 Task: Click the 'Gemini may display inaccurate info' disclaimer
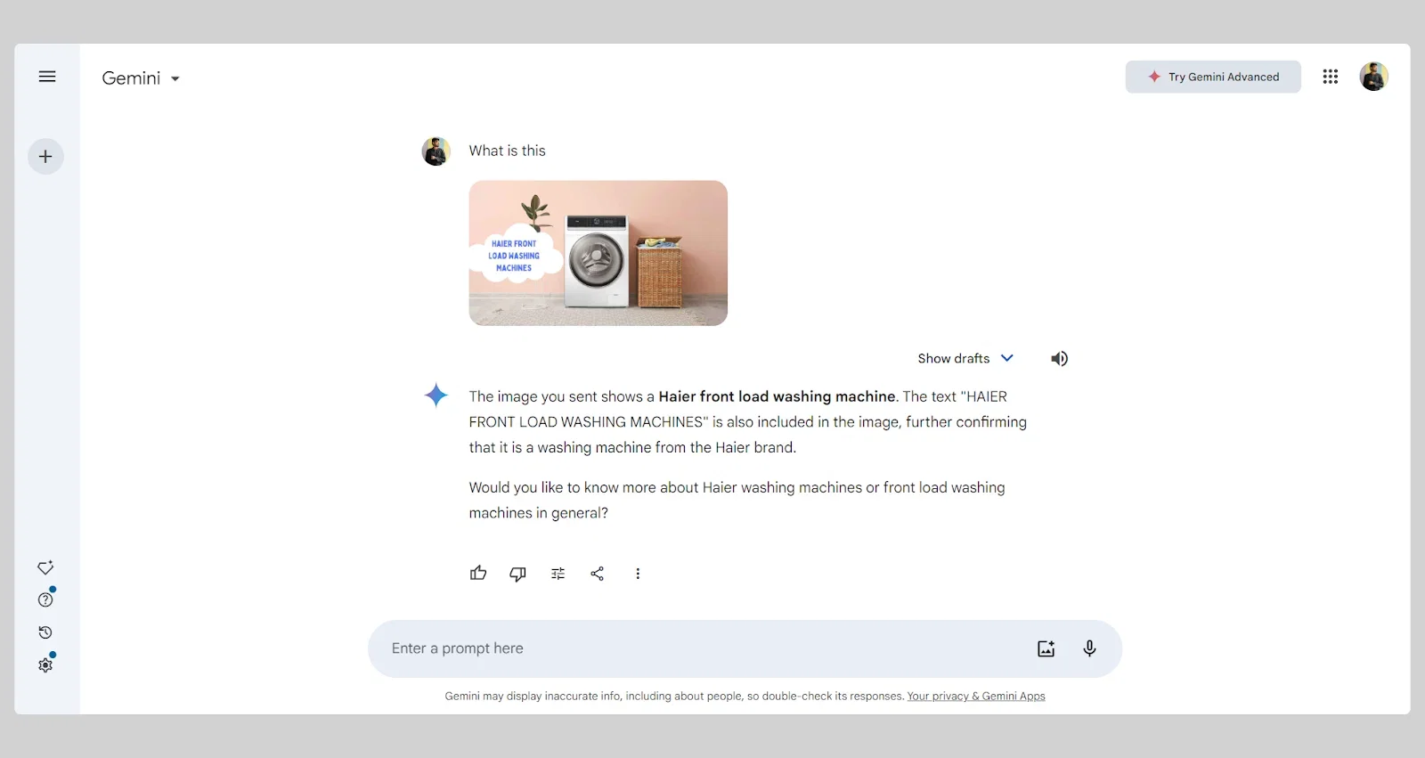tap(674, 697)
